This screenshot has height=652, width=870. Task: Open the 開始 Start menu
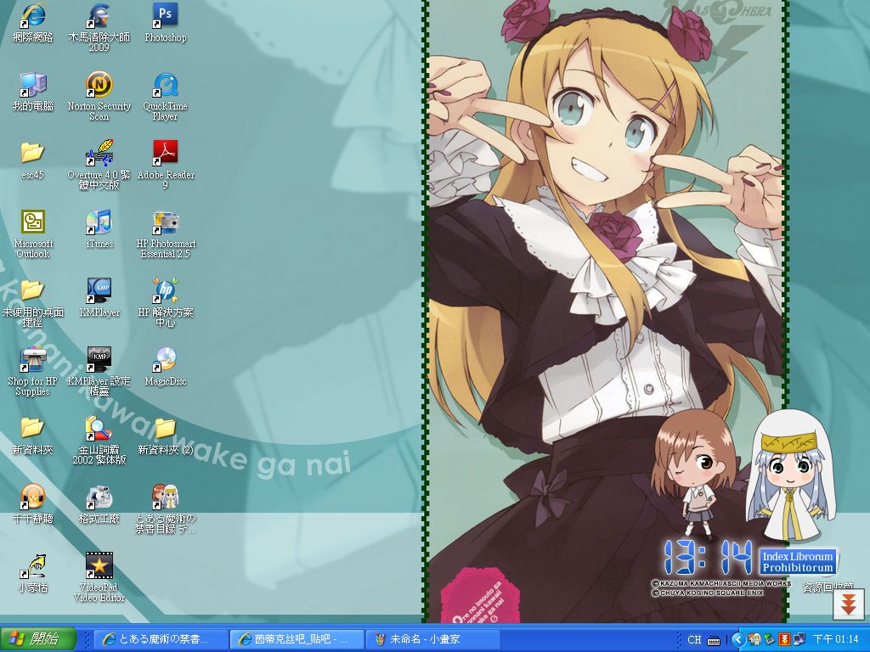[x=37, y=639]
